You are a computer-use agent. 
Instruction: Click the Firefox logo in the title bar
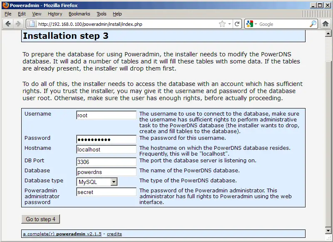pyautogui.click(x=5, y=5)
